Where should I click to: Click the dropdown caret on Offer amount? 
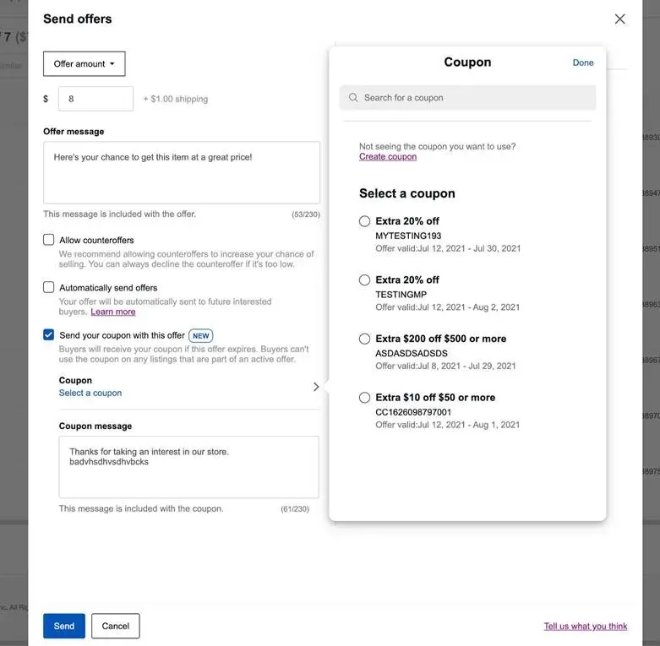pos(112,64)
